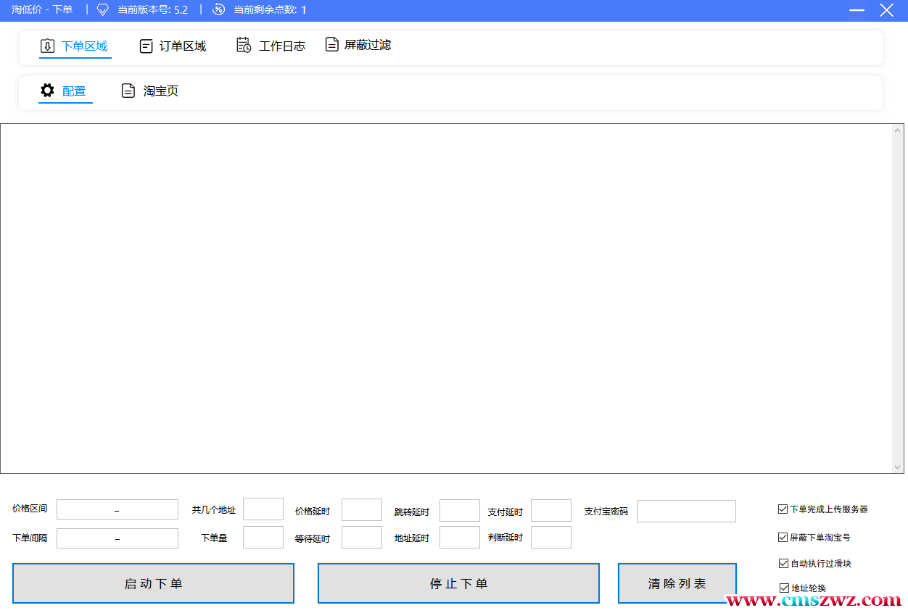Focus the 支付宝密码 input field

pyautogui.click(x=686, y=511)
